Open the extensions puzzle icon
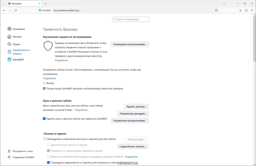The height and width of the screenshot is (166, 256). (x=246, y=10)
